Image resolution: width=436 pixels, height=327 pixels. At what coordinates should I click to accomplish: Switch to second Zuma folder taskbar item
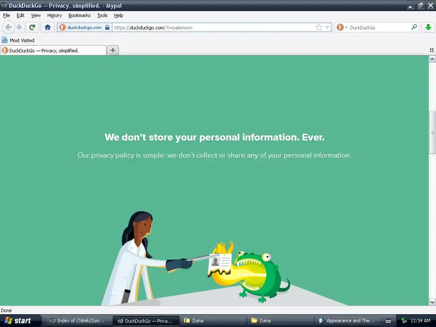pyautogui.click(x=280, y=321)
